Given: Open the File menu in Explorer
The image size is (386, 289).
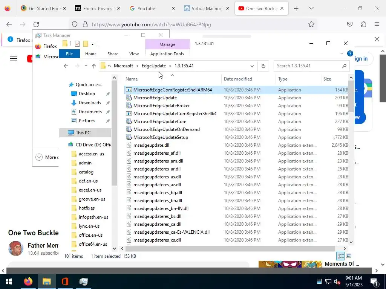Looking at the screenshot, I should 69,54.
